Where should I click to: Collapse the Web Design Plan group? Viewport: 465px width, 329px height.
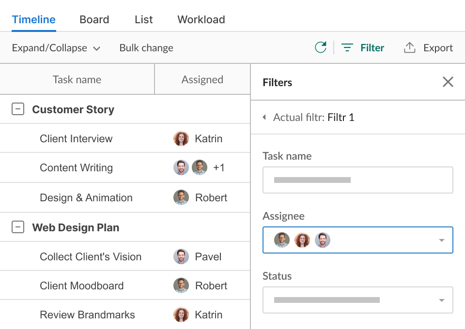click(18, 227)
